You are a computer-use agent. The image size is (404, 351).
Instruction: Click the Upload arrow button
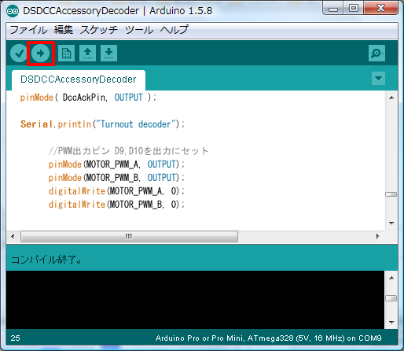pyautogui.click(x=40, y=54)
